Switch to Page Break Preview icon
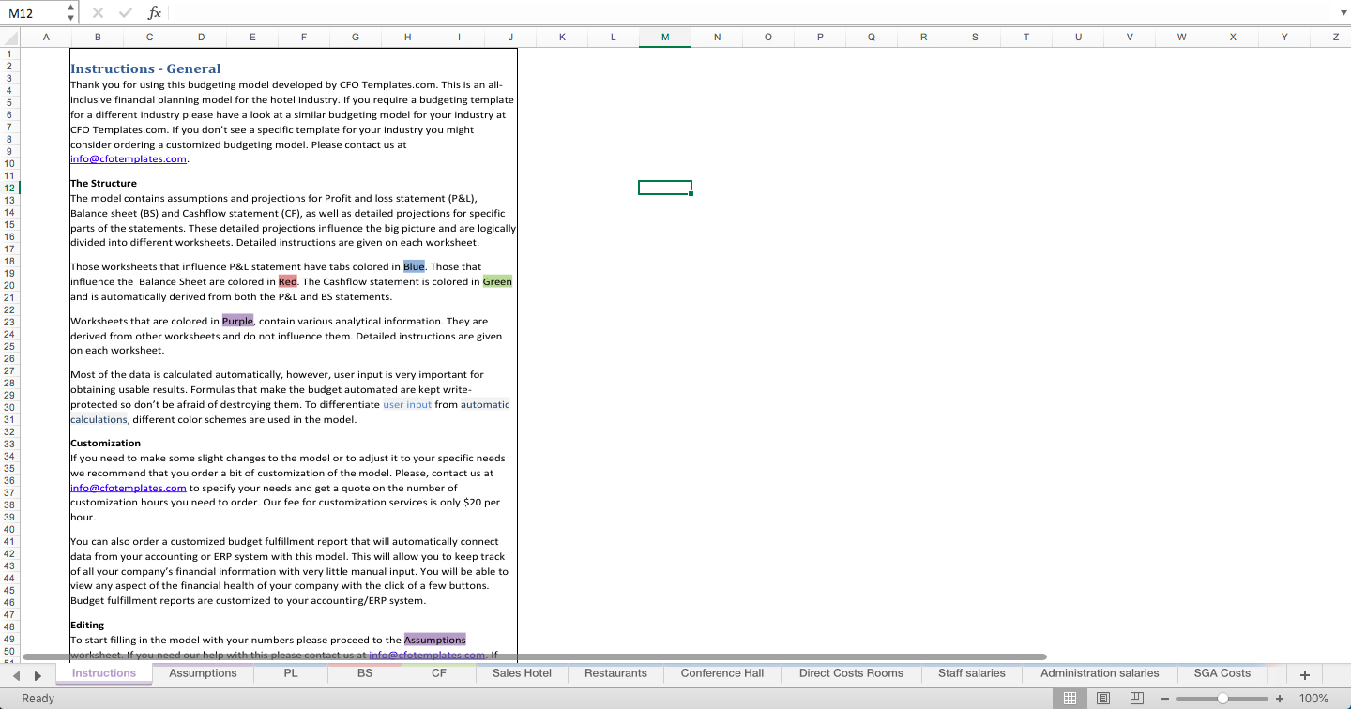The image size is (1351, 709). point(1136,698)
